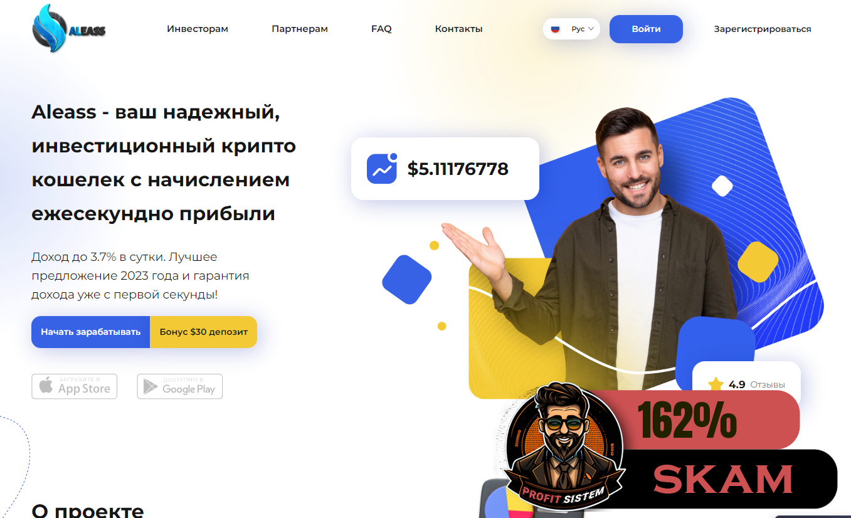The width and height of the screenshot is (851, 518).
Task: Click the $5.11176778 balance card
Action: tap(445, 169)
